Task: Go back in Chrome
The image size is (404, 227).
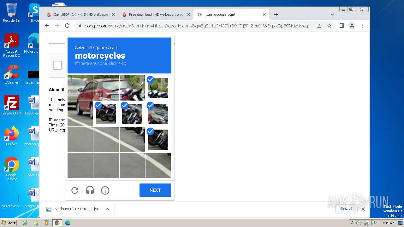Action: (47, 26)
